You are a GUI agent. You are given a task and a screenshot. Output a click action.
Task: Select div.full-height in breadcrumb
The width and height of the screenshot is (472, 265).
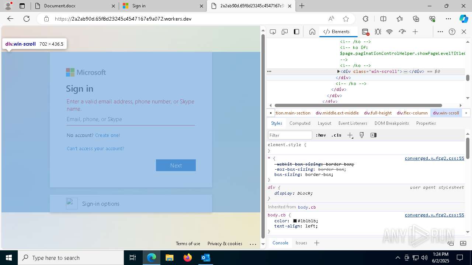tap(378, 113)
